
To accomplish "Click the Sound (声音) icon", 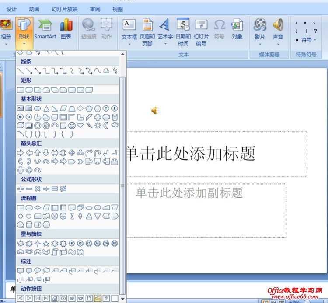I will (278, 24).
